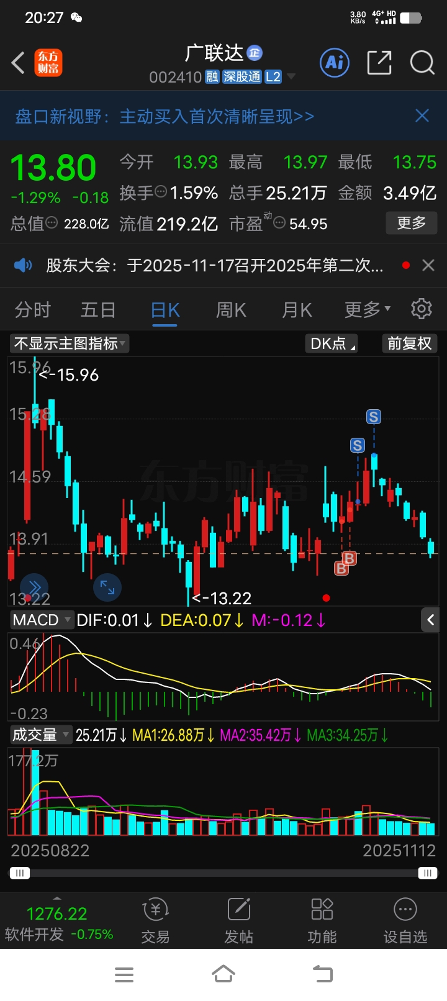The height and width of the screenshot is (1001, 447).
Task: Tap the 13.80 current price
Action: (53, 168)
